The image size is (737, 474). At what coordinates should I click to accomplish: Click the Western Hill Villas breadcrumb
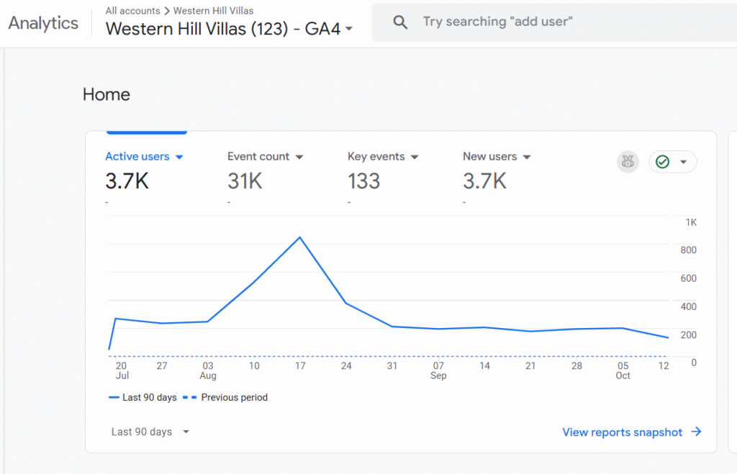pyautogui.click(x=213, y=11)
